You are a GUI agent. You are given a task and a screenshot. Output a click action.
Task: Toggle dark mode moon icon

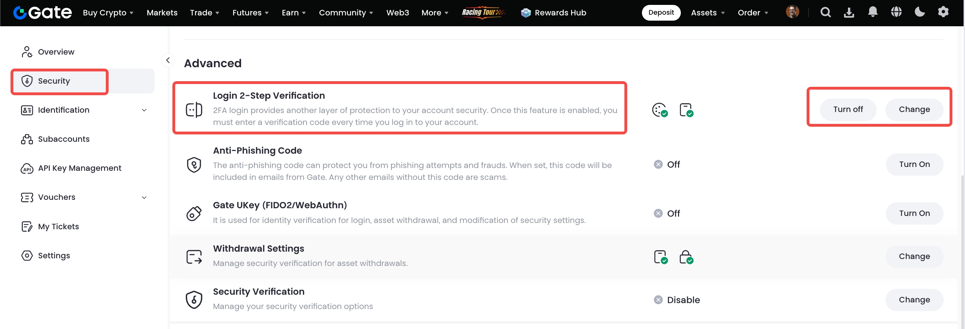coord(919,12)
